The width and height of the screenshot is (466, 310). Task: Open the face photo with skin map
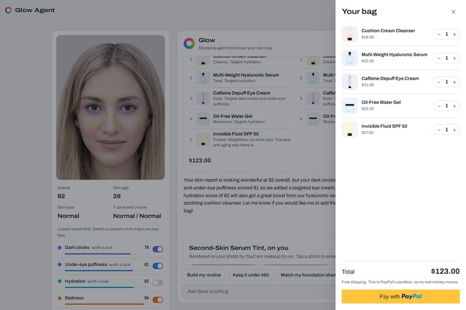click(x=110, y=107)
